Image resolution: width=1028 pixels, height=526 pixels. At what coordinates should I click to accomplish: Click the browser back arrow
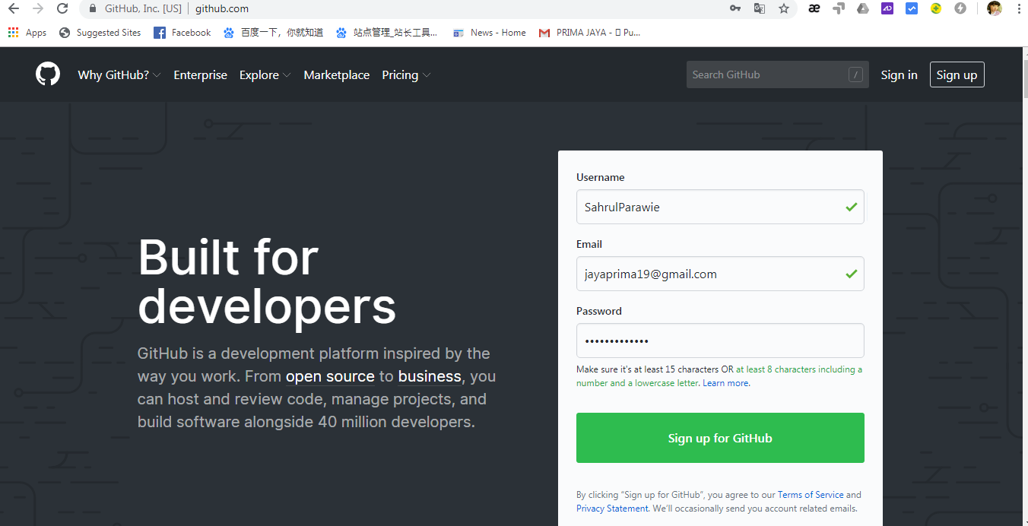(14, 8)
